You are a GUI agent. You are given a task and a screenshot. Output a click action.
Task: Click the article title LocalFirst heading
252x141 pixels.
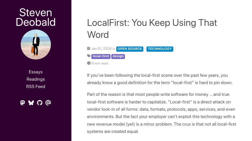pyautogui.click(x=152, y=29)
